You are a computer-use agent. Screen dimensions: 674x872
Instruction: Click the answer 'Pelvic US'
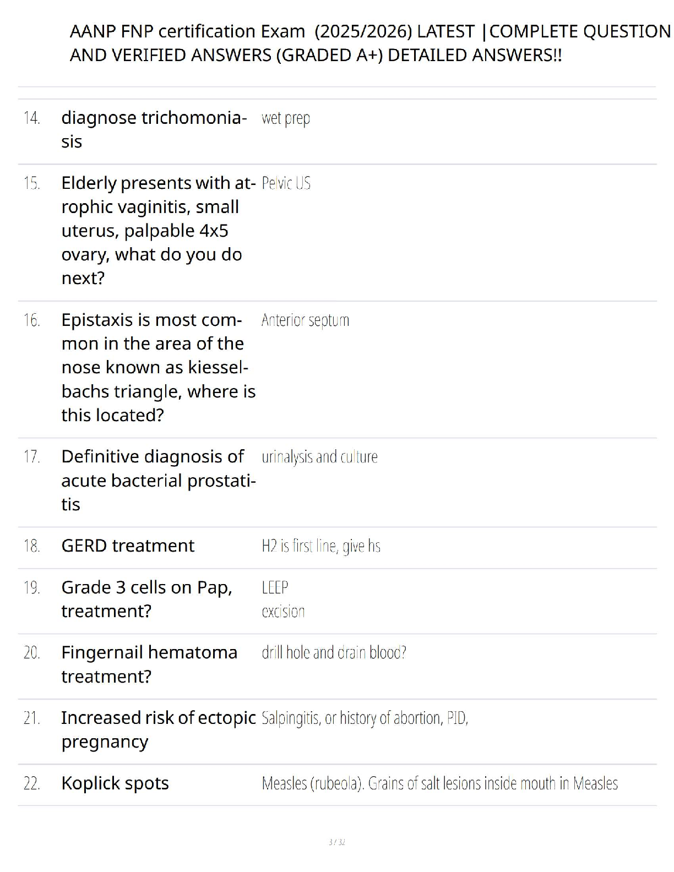pyautogui.click(x=286, y=183)
